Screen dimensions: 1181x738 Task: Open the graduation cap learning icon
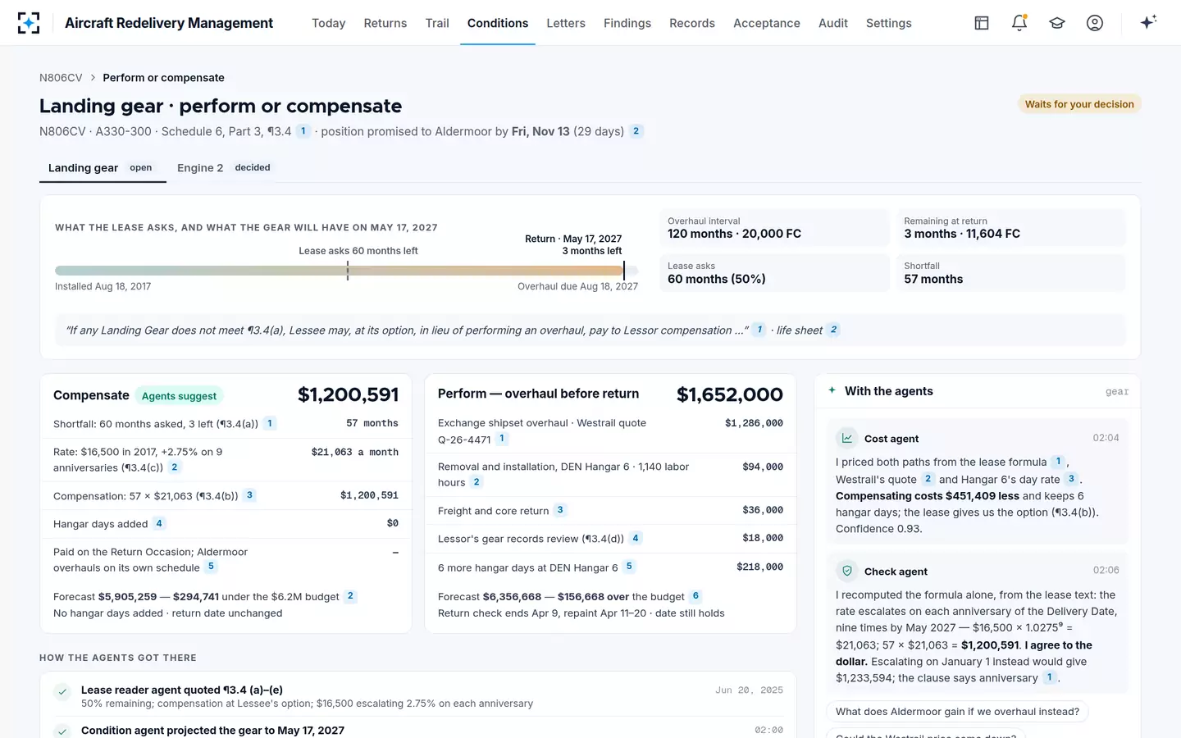pyautogui.click(x=1057, y=23)
